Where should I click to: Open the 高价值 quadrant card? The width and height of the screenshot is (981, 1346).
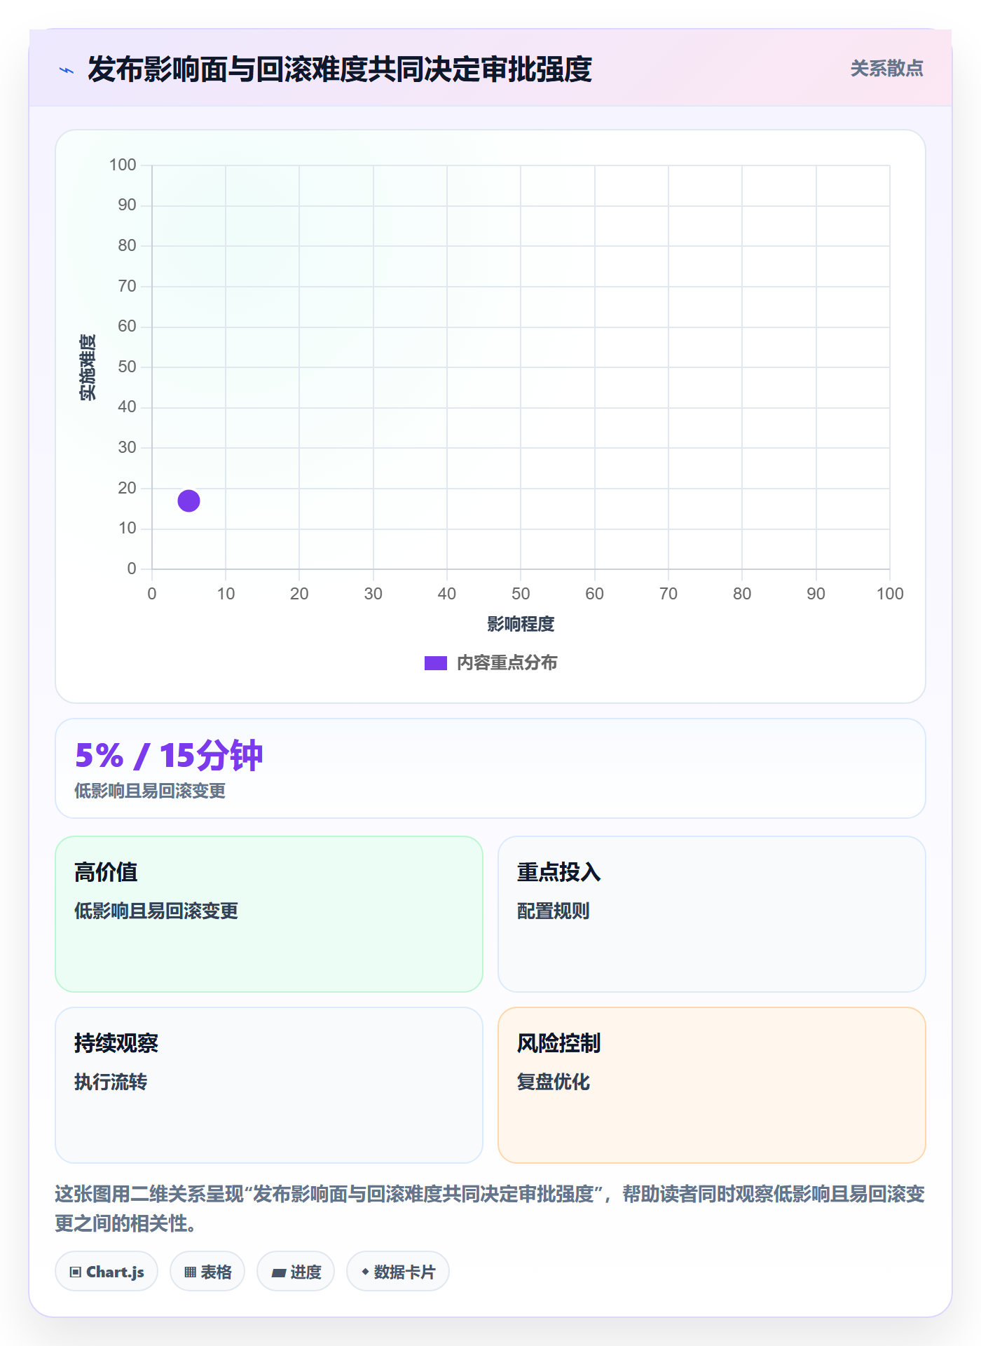coord(269,913)
